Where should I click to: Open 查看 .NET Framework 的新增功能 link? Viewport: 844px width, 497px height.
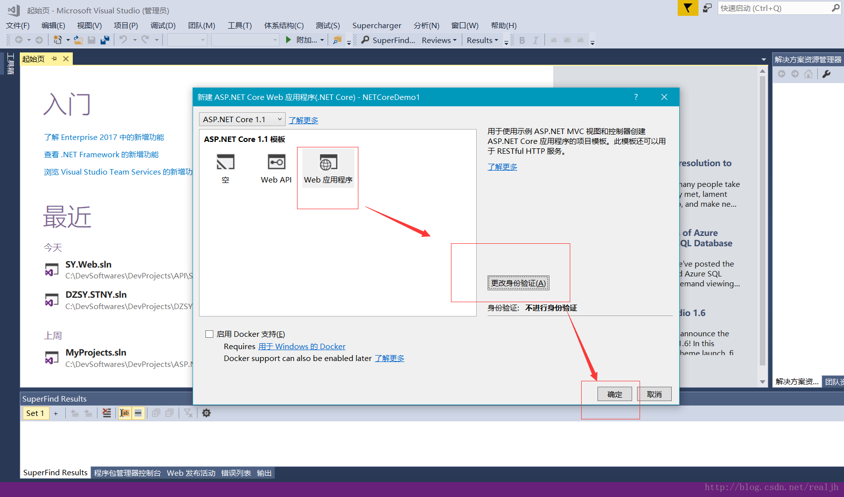[x=101, y=154]
